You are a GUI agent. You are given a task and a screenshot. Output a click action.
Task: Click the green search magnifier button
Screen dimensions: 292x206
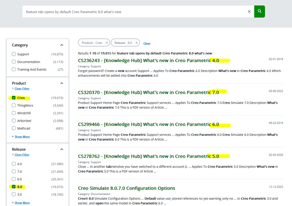260,11
